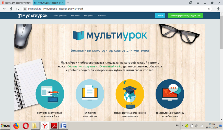Click the scrollbar up arrow

coord(221,14)
